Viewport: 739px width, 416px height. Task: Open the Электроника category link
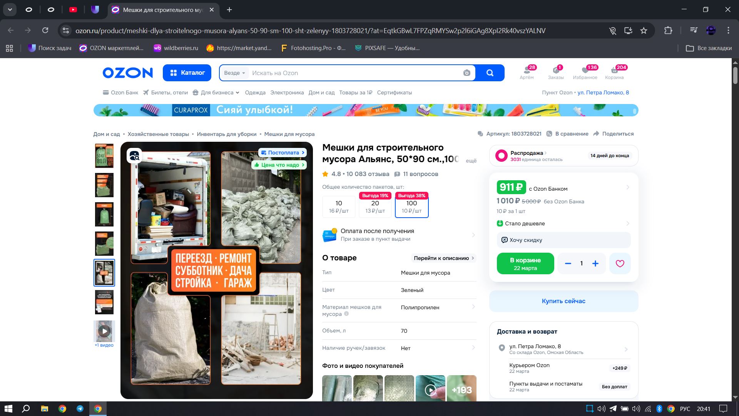287,92
